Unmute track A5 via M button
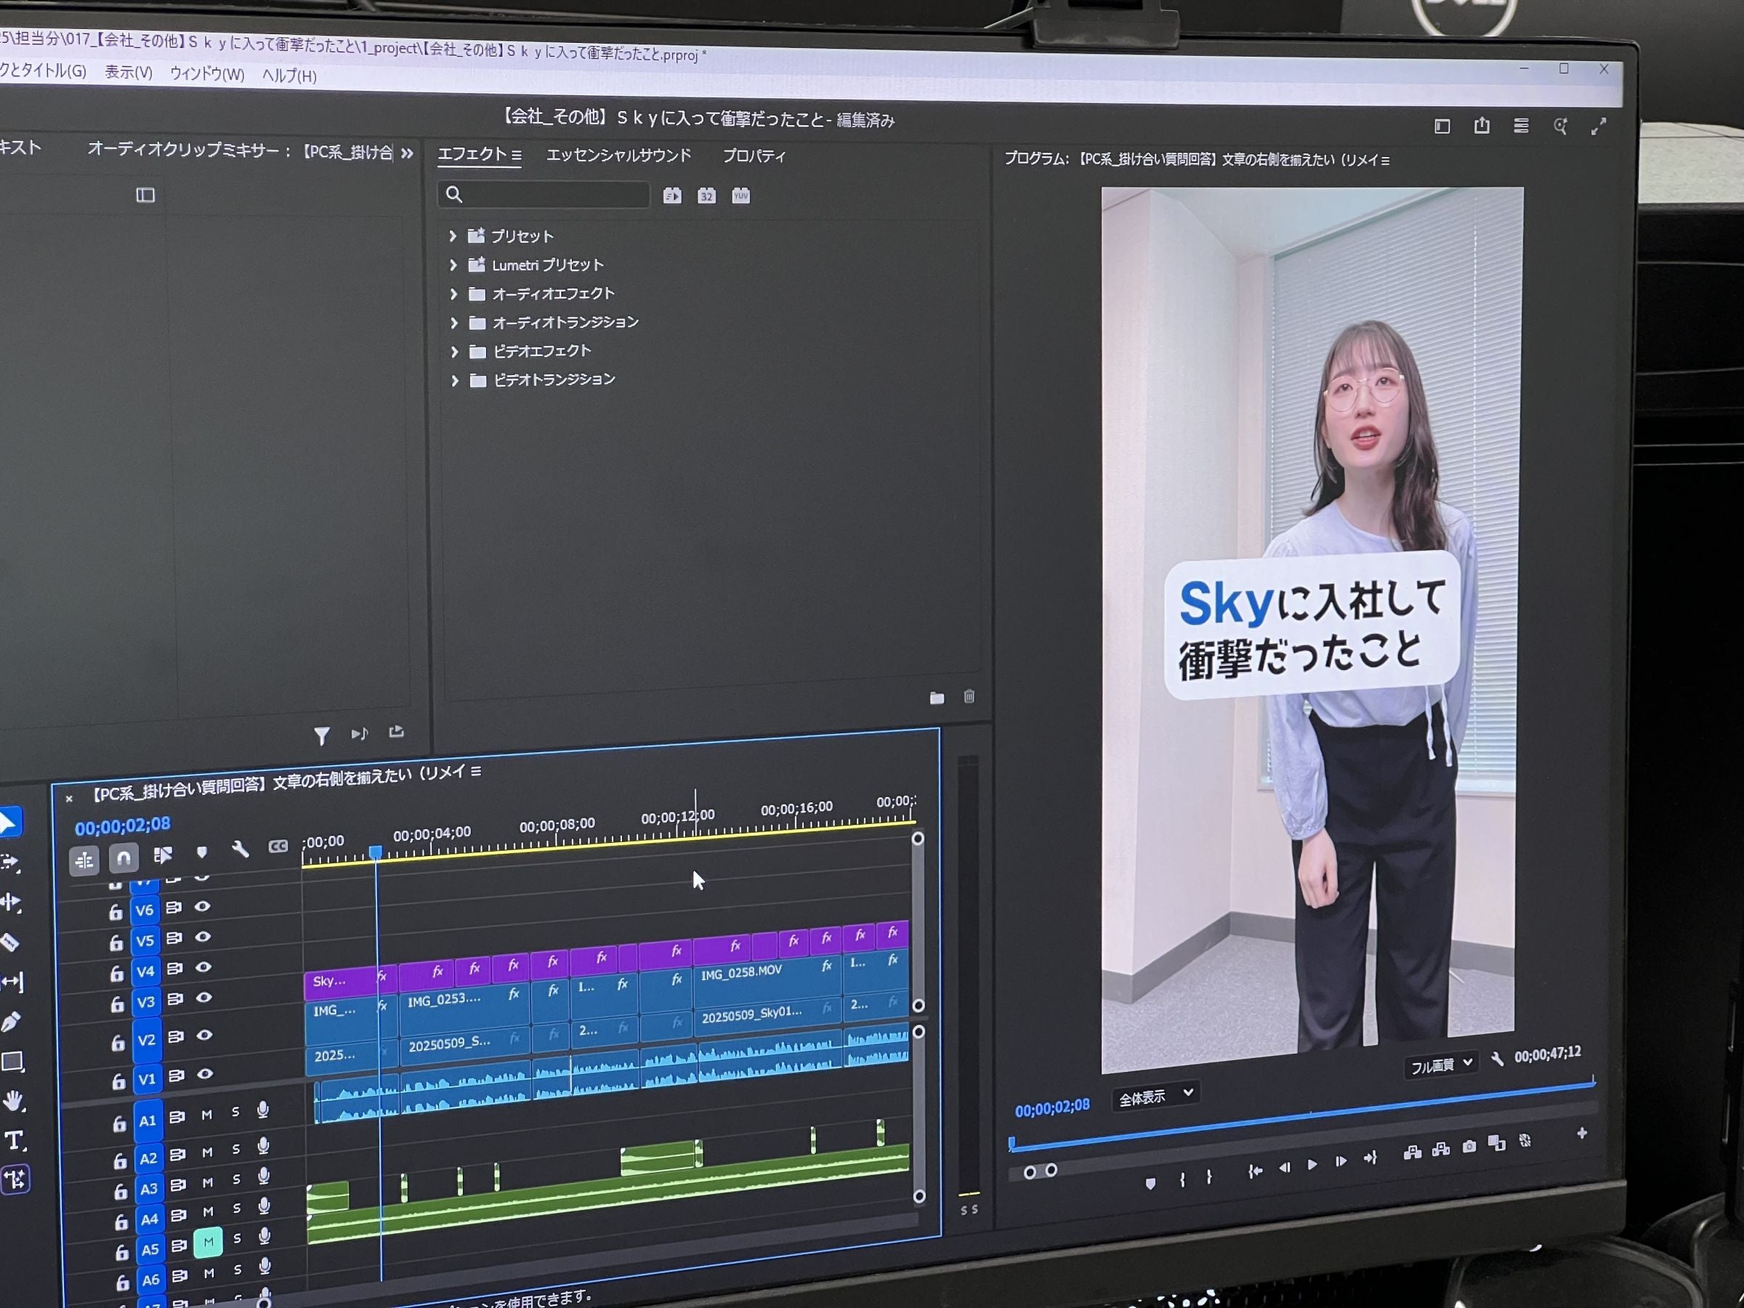1744x1308 pixels. 208,1243
